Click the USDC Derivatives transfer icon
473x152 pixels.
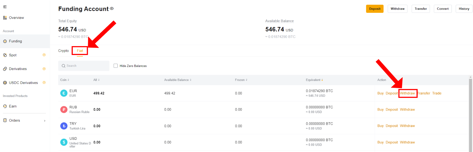(44, 83)
